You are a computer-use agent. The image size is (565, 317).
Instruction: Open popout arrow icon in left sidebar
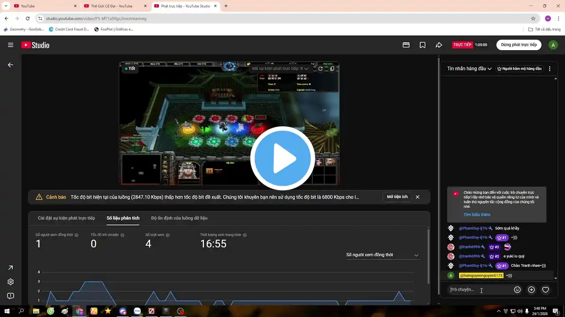[x=11, y=268]
